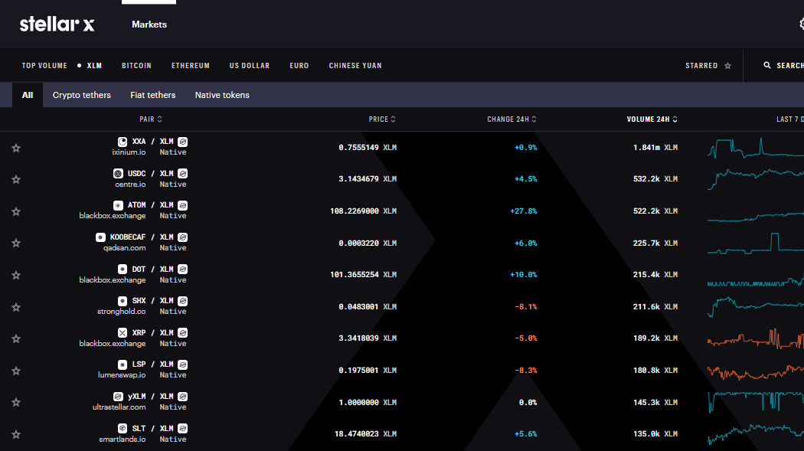The height and width of the screenshot is (451, 804).
Task: Toggle the star on LSP/XLM row
Action: [15, 370]
